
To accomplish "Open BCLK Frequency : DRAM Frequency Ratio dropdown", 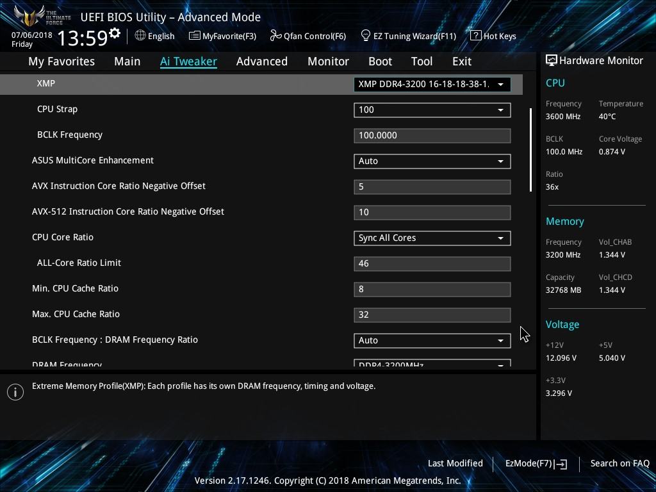I will (x=432, y=341).
